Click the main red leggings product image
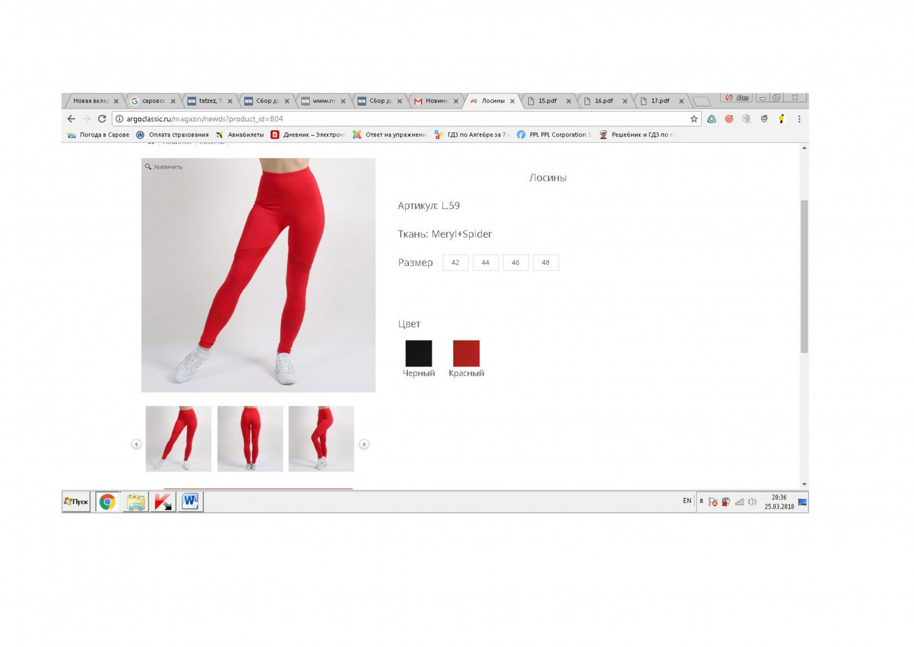This screenshot has height=647, width=914. click(x=258, y=275)
